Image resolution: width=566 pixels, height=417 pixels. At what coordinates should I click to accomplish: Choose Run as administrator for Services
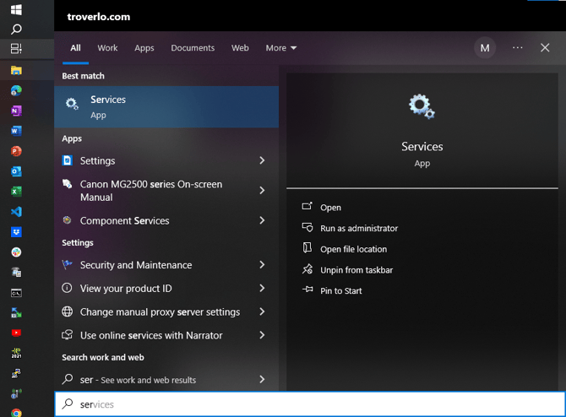pyautogui.click(x=359, y=229)
